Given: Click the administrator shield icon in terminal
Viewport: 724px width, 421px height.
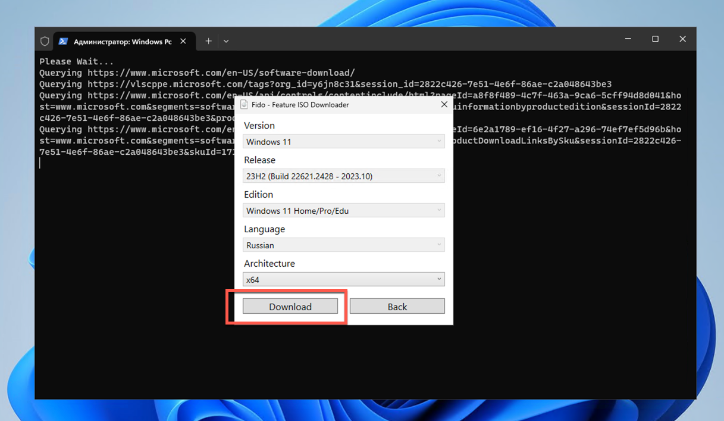Looking at the screenshot, I should 45,41.
